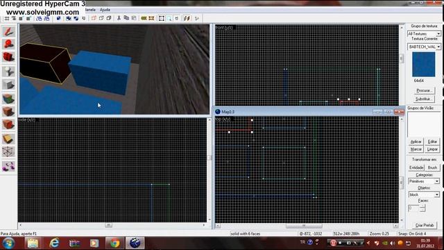Select the Entity tool
Viewport: 444px width, 250px height.
pos(8,71)
